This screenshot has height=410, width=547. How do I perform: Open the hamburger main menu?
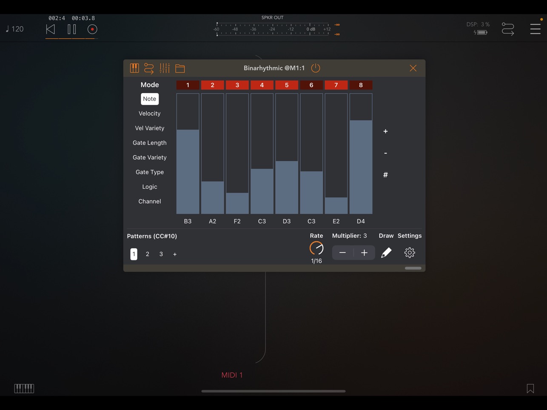pyautogui.click(x=536, y=29)
